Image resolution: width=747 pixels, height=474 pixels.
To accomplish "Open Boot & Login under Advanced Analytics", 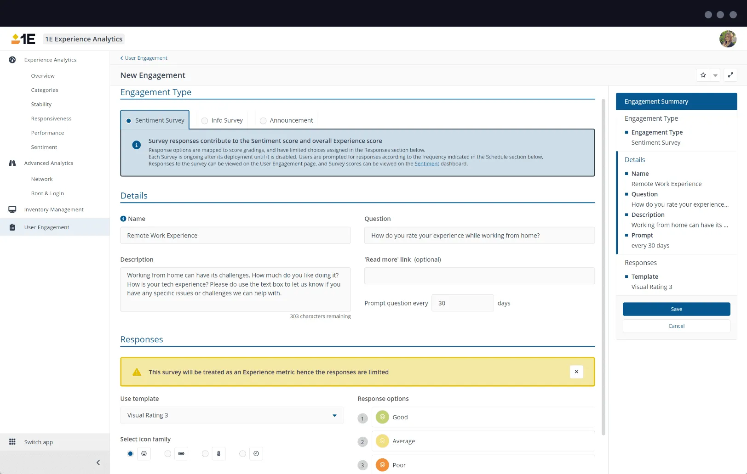I will pyautogui.click(x=47, y=193).
